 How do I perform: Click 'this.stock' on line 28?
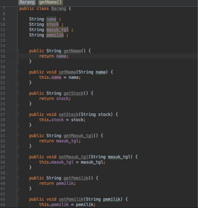[x=51, y=120]
